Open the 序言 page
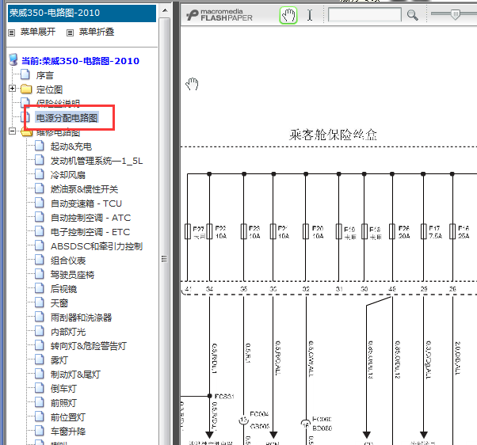The width and height of the screenshot is (477, 445). (45, 75)
